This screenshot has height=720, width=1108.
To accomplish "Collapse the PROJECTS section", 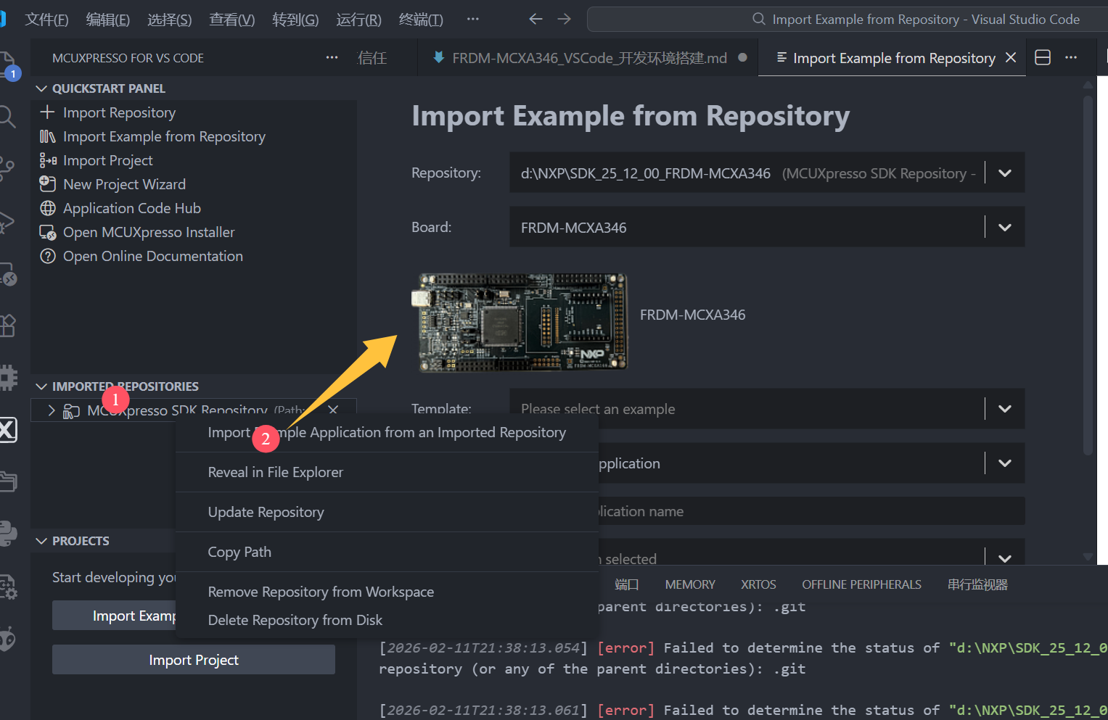I will pos(41,541).
